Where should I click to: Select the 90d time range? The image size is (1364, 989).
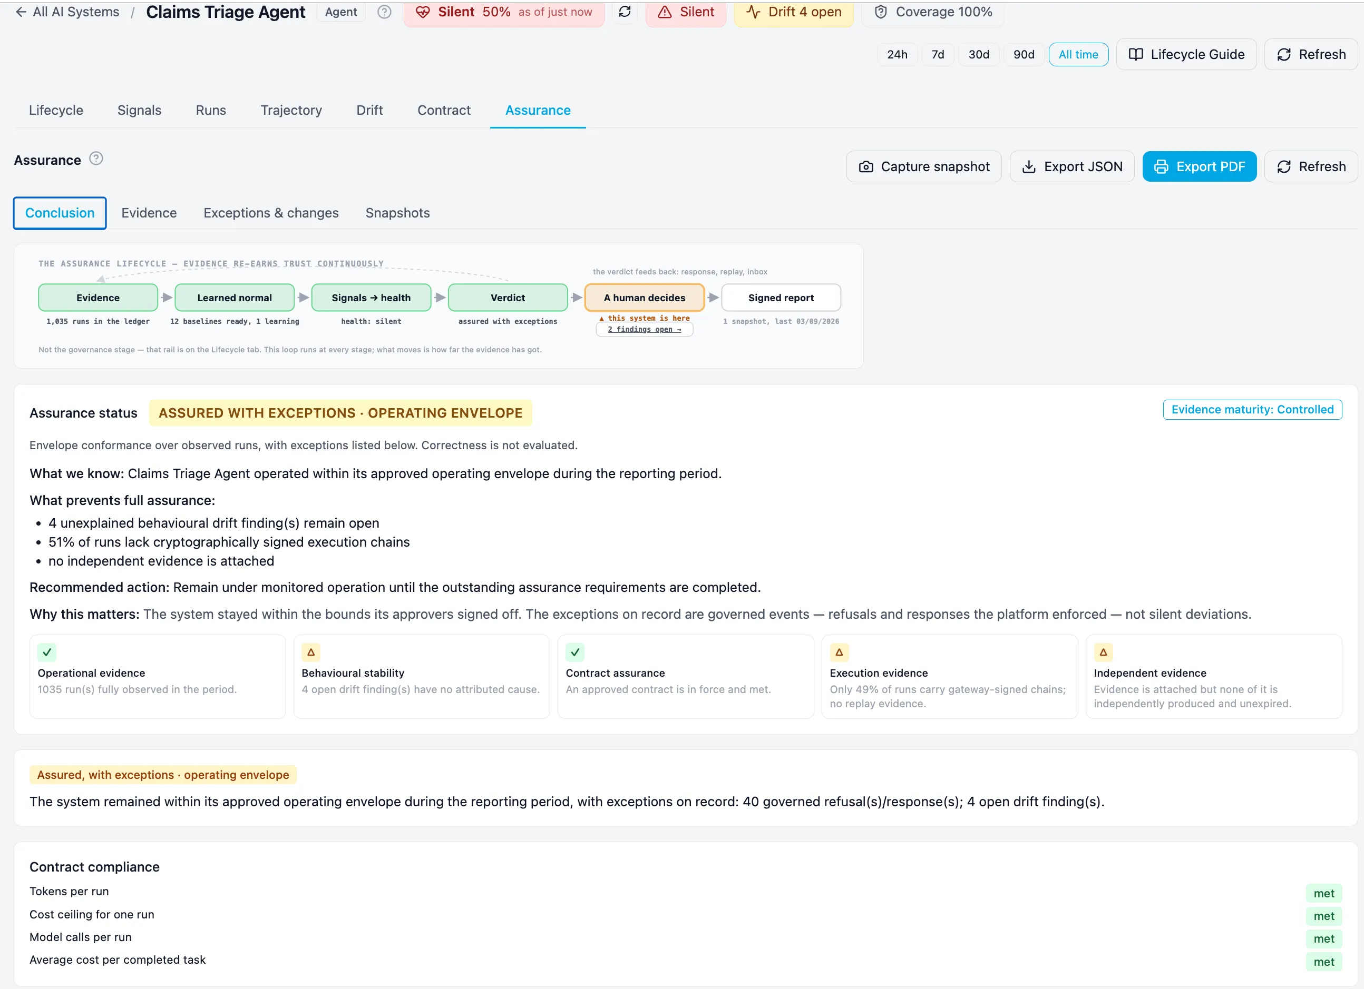pos(1024,55)
